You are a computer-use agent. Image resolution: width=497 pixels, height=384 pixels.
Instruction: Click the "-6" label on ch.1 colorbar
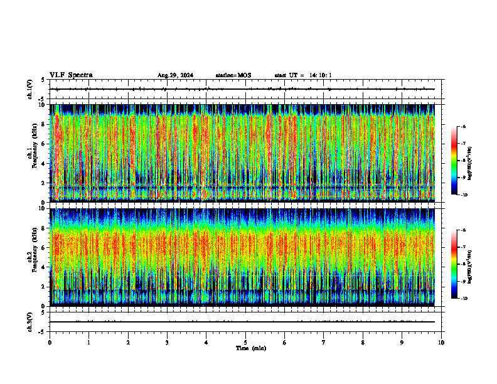click(x=463, y=127)
